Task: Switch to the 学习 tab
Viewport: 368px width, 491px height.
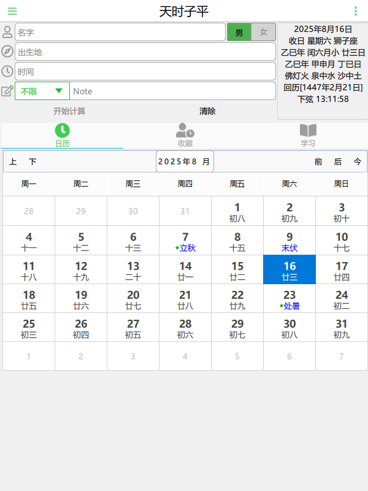Action: (308, 135)
